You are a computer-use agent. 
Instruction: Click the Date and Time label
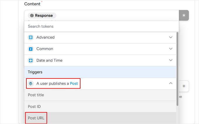pos(49,60)
